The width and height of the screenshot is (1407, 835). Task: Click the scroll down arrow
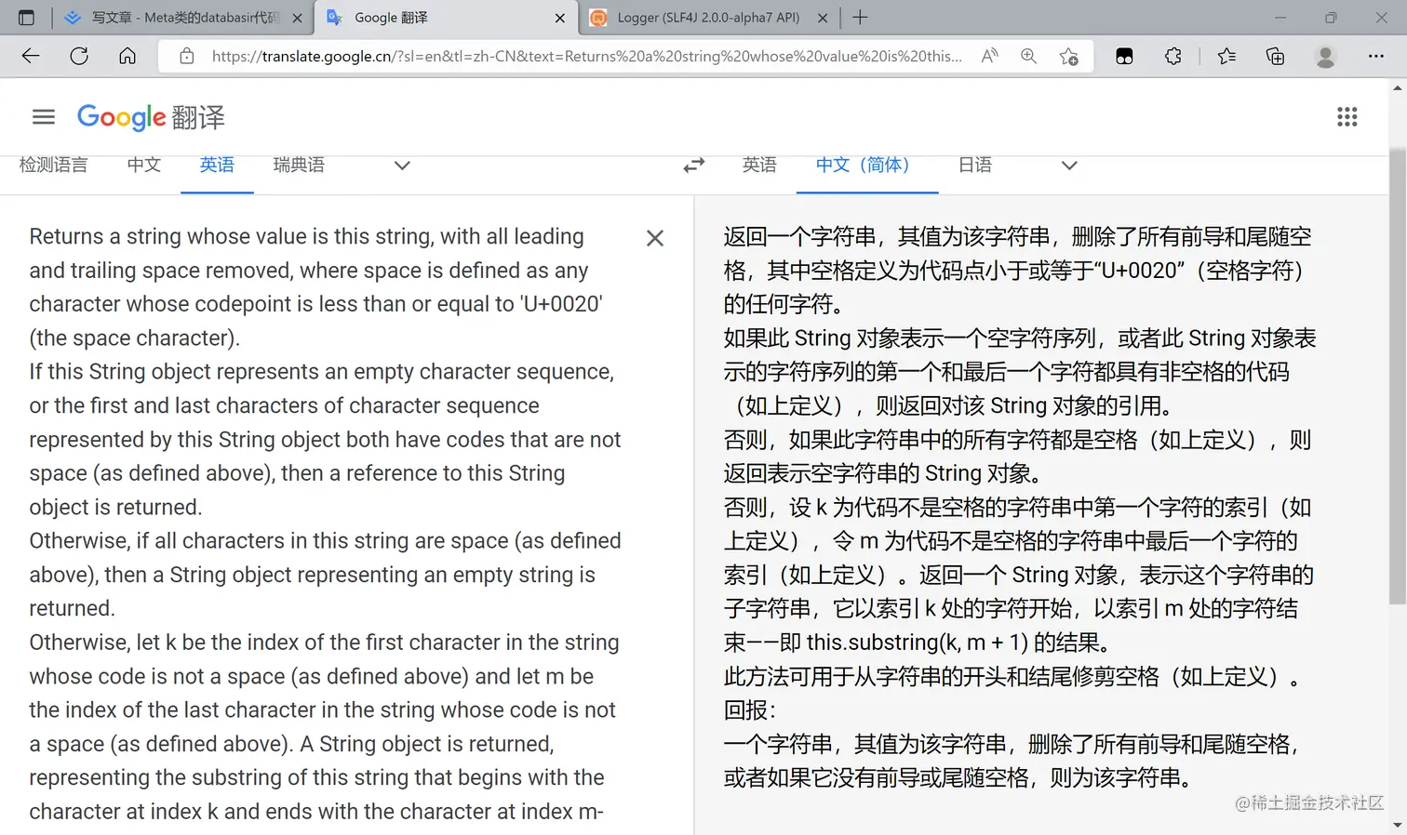(1397, 825)
